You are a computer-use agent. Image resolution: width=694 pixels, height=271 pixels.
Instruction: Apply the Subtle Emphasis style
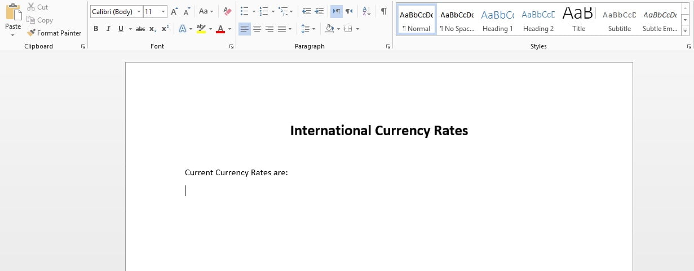(x=660, y=20)
